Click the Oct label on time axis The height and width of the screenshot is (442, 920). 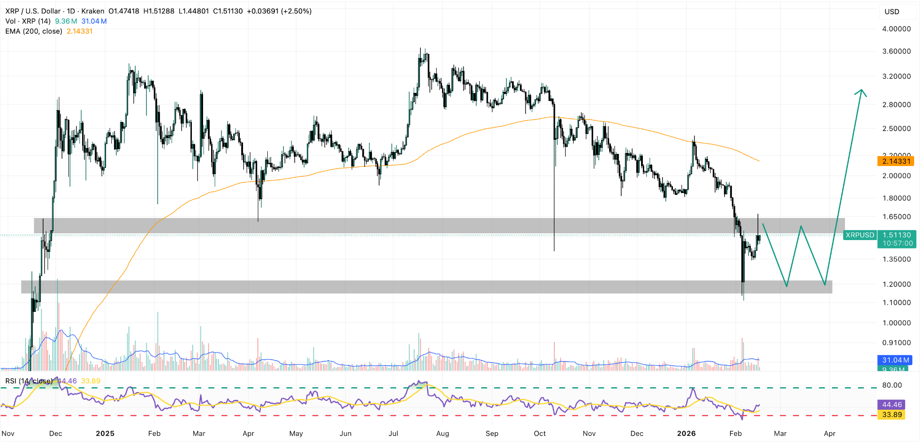(540, 433)
